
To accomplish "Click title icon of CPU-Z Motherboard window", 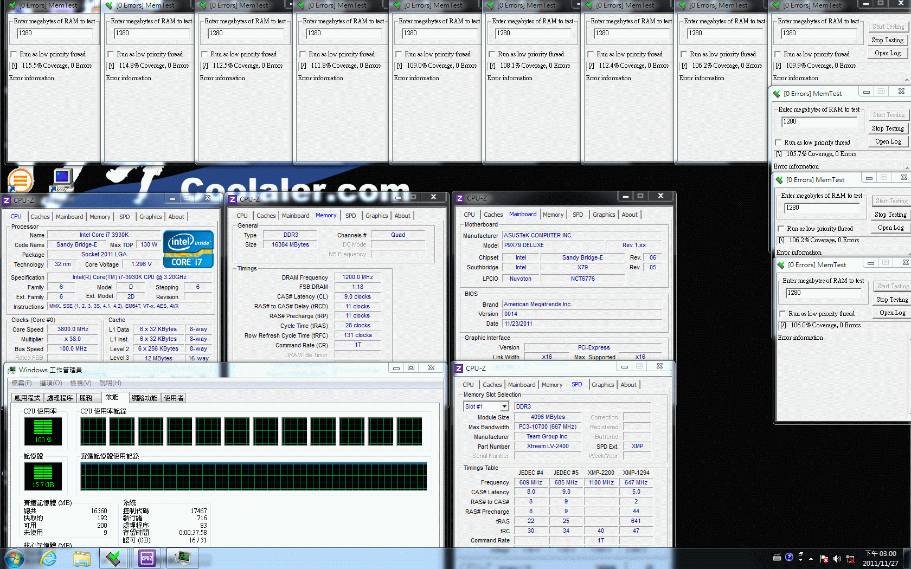I will coord(460,198).
